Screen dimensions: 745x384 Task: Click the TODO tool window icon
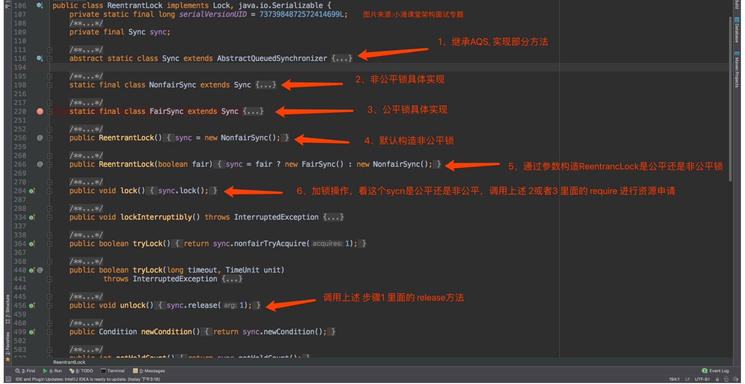point(72,370)
